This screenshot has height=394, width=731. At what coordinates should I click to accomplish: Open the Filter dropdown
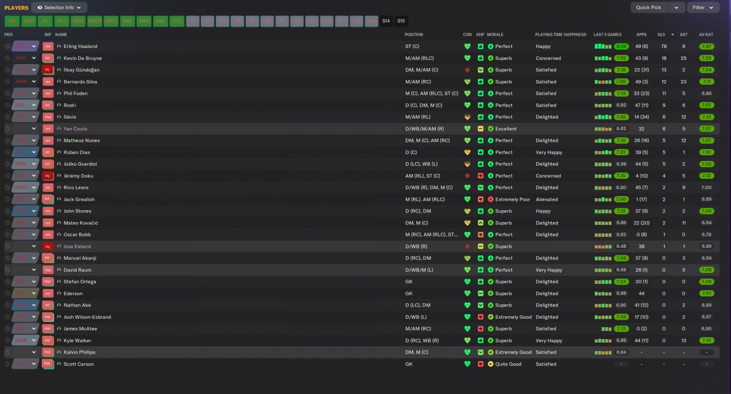click(x=703, y=7)
